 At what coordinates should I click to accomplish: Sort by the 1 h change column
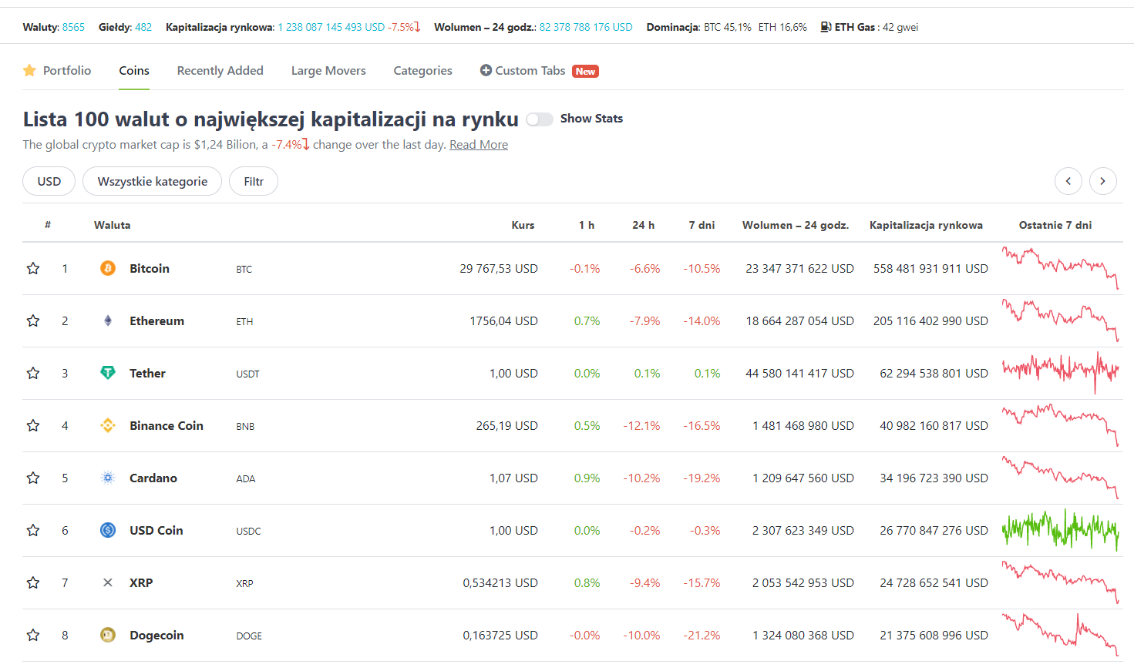587,225
